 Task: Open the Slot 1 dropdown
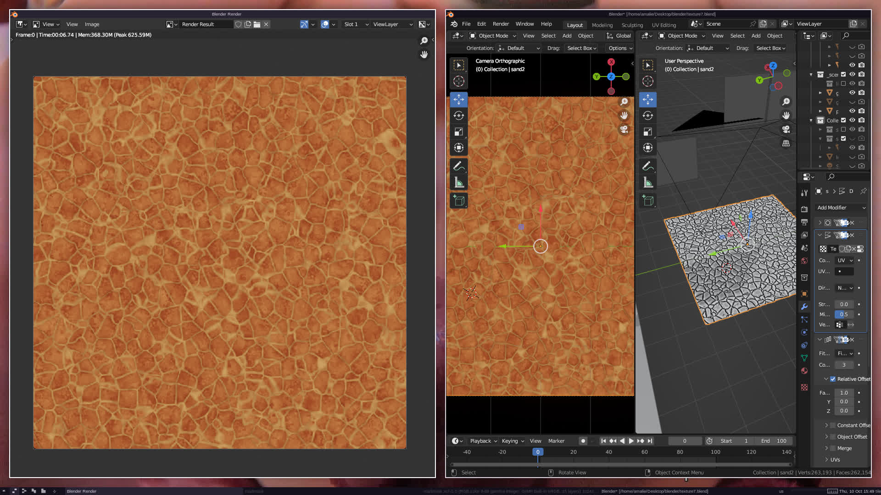pos(356,24)
